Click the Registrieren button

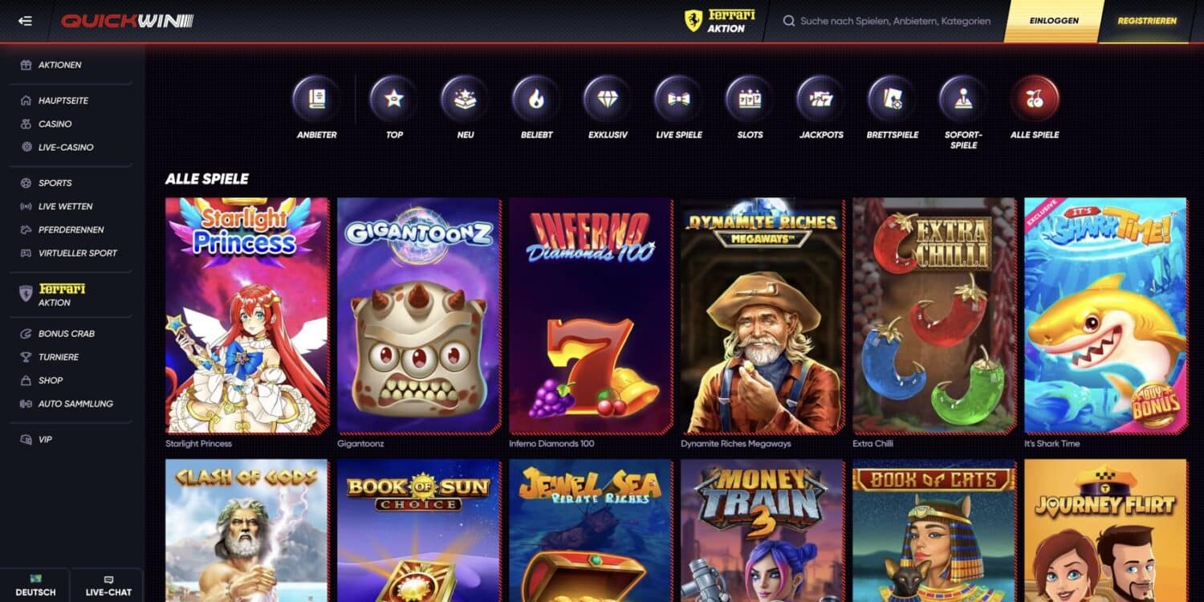[1147, 21]
